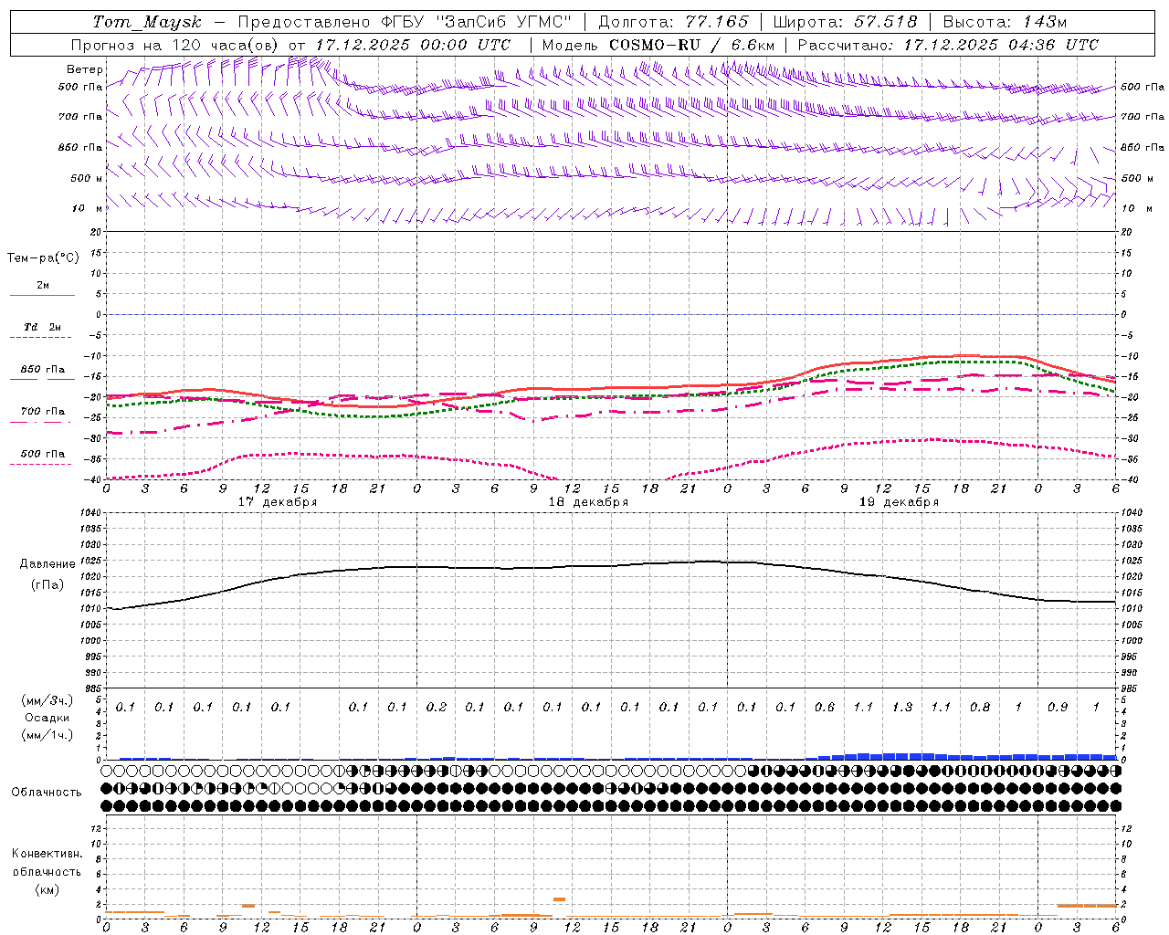This screenshot has width=1169, height=935.
Task: Click the 0.9 precipitation value
Action: tap(1057, 707)
